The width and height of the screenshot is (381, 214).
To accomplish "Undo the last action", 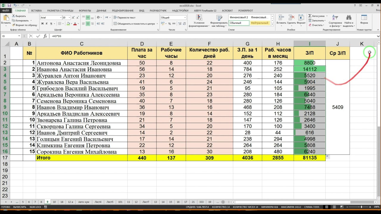I will click(15, 5).
